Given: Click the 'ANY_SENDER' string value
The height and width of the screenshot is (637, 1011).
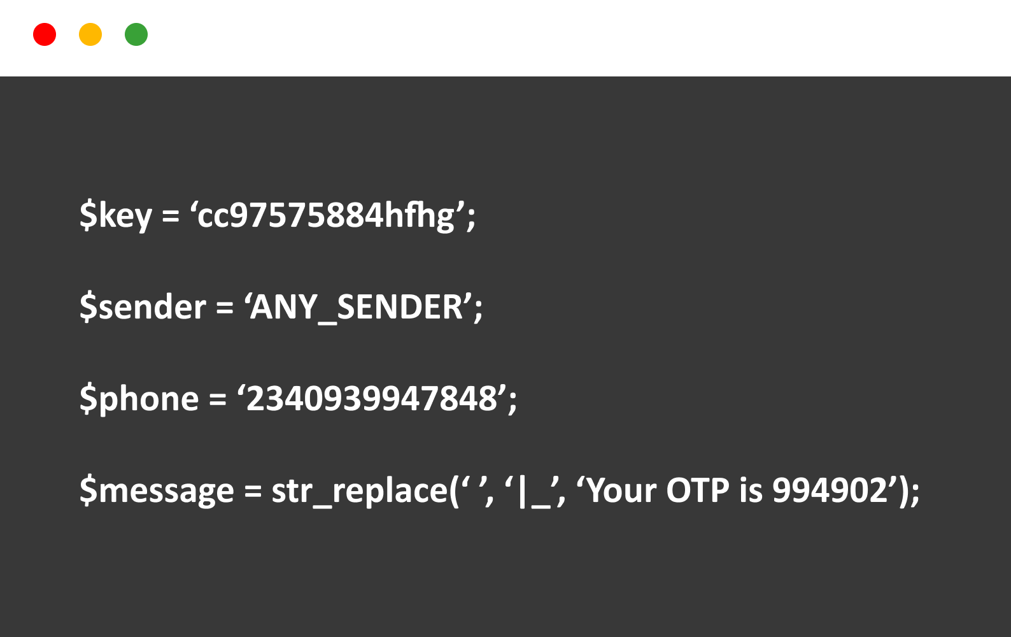Looking at the screenshot, I should coord(359,307).
